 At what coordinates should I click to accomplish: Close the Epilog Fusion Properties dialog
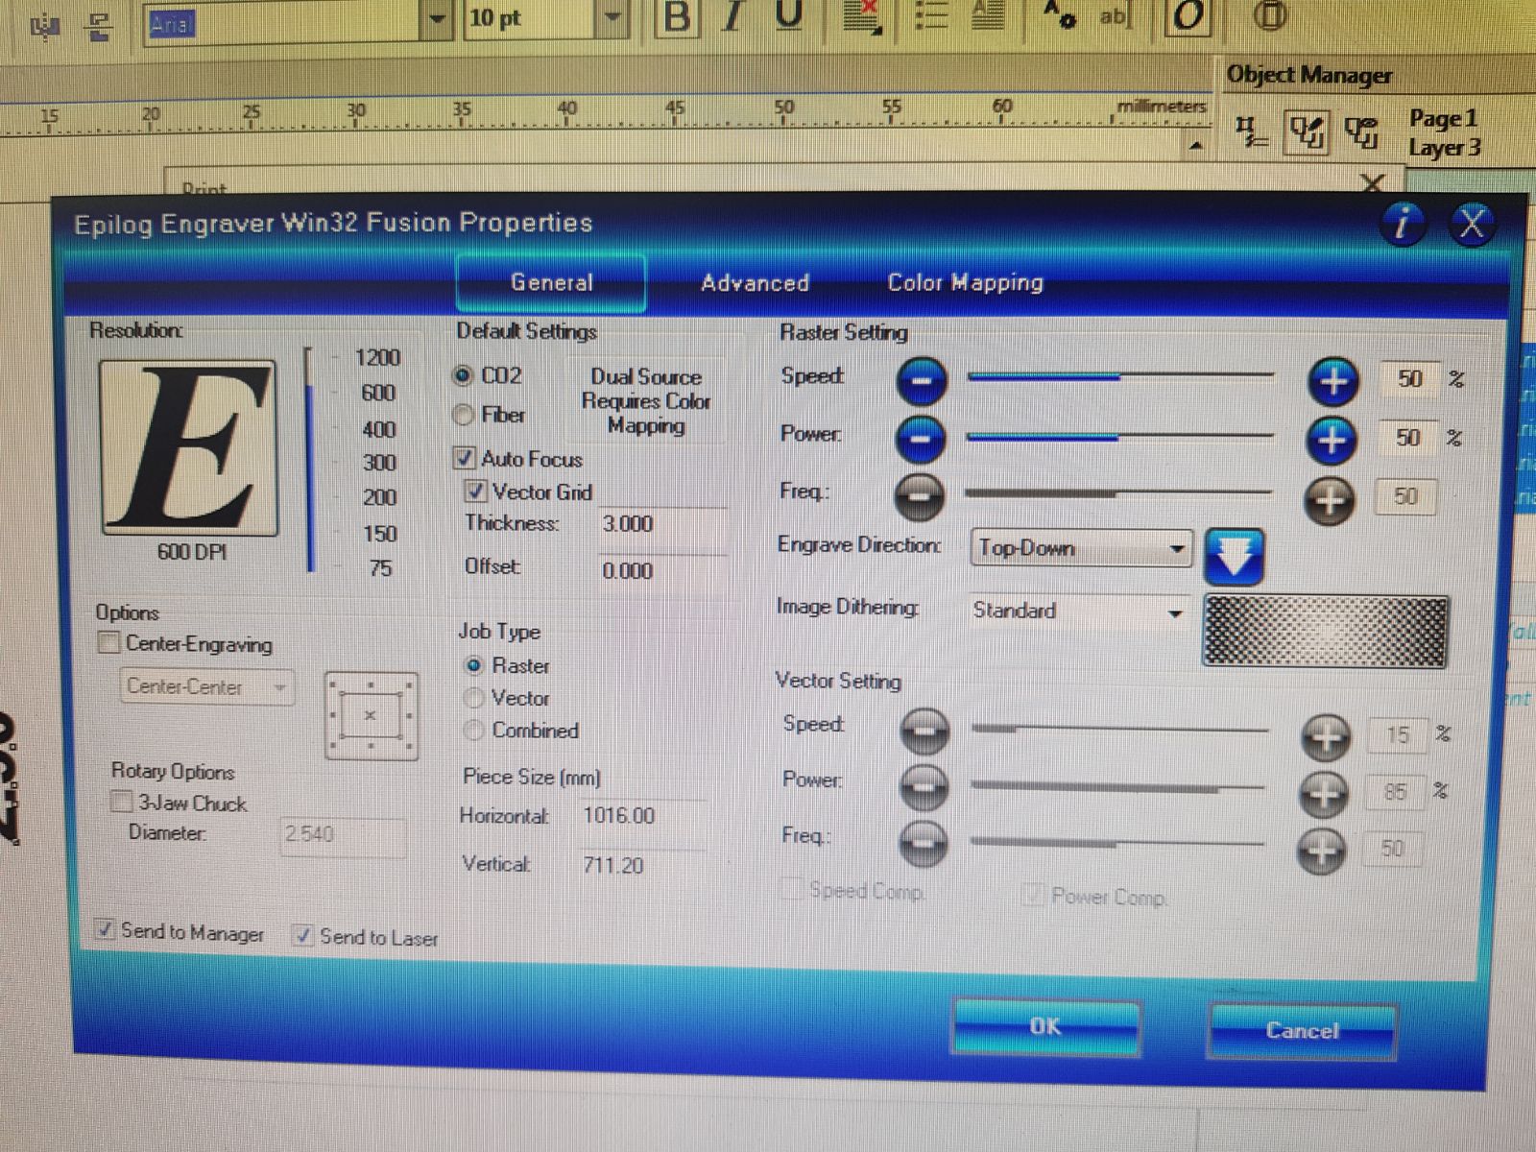1472,225
